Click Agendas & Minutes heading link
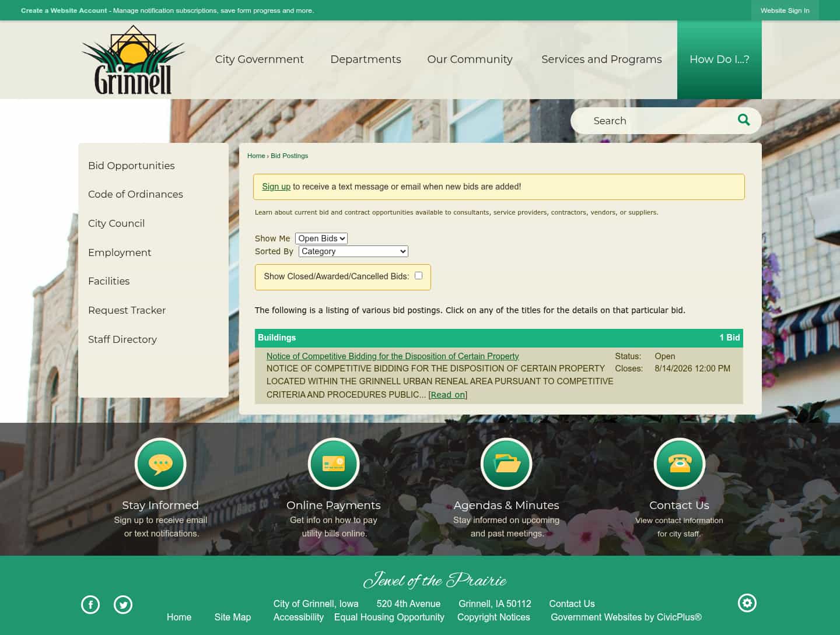 point(506,505)
